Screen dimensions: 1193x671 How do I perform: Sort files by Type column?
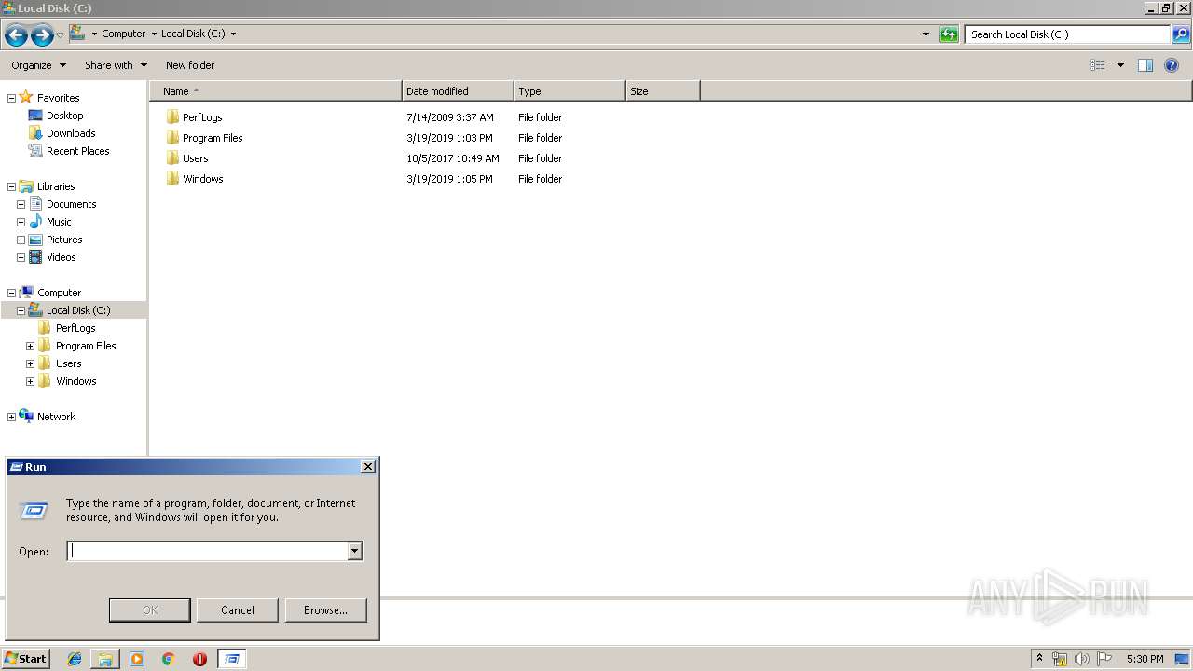[x=569, y=91]
